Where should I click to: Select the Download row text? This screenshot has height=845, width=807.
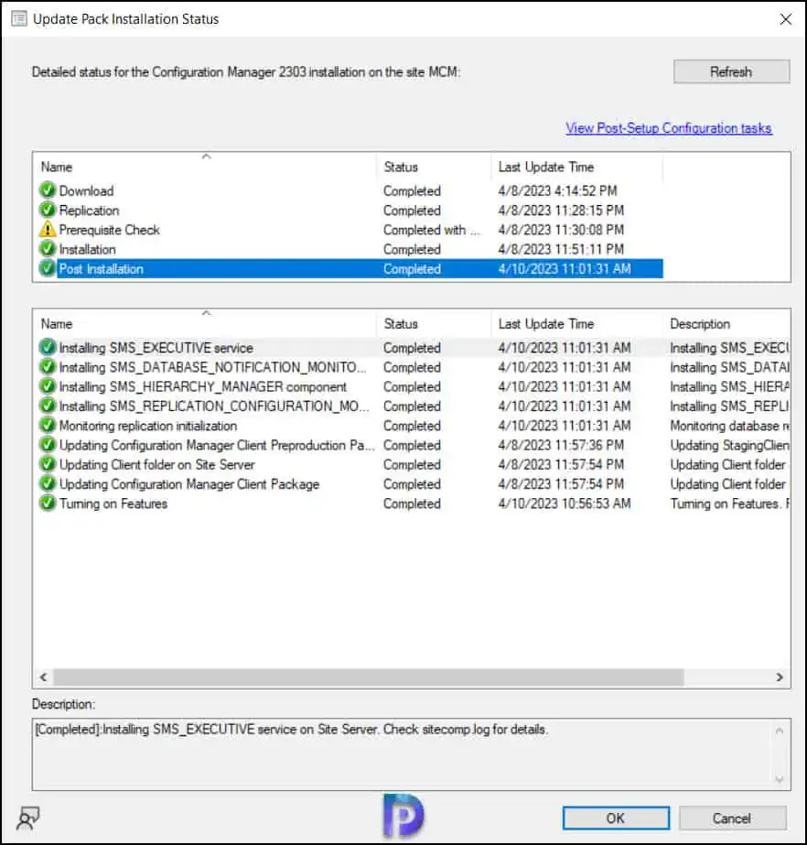point(86,190)
